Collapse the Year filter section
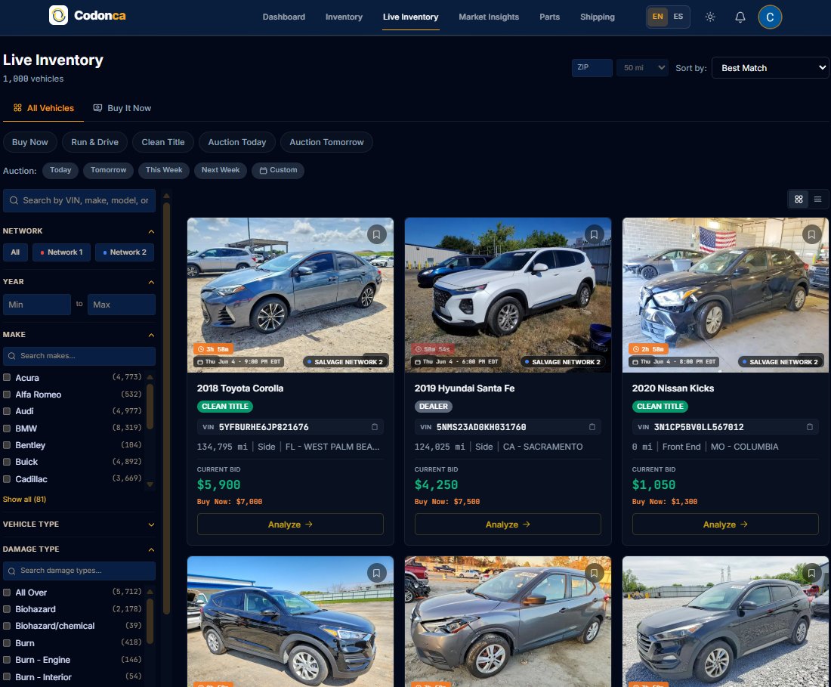This screenshot has height=687, width=831. point(151,281)
